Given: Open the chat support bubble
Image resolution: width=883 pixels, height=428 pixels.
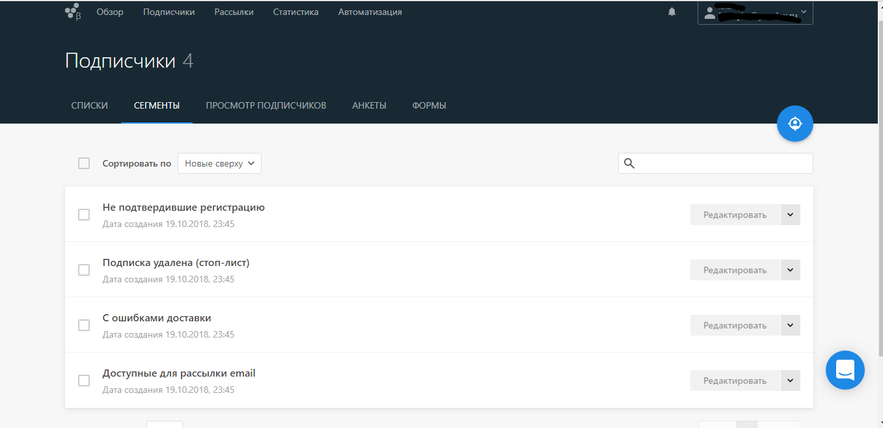Looking at the screenshot, I should pos(845,371).
